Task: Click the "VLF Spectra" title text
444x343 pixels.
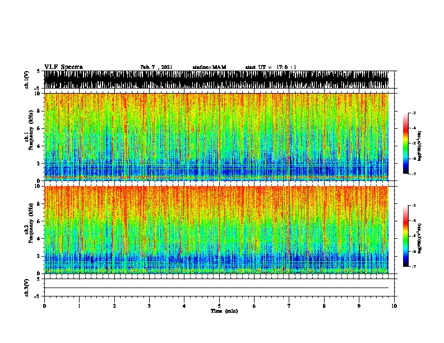Action: pos(64,67)
